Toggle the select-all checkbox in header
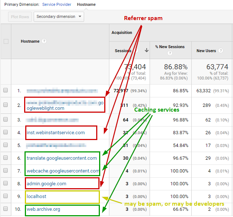 click(x=6, y=41)
